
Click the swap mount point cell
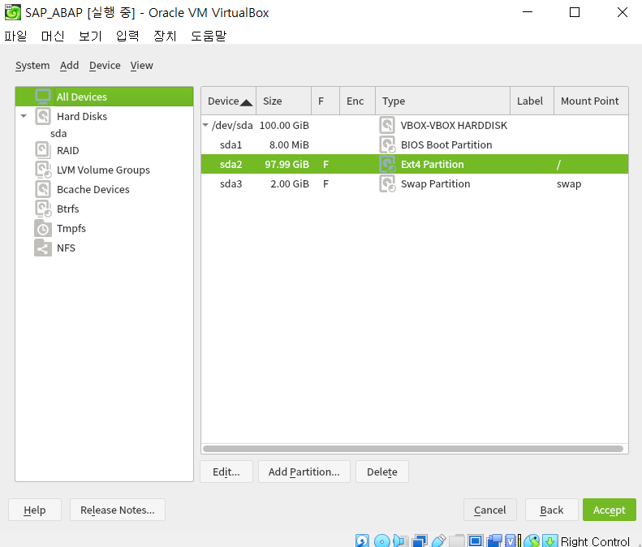point(569,184)
